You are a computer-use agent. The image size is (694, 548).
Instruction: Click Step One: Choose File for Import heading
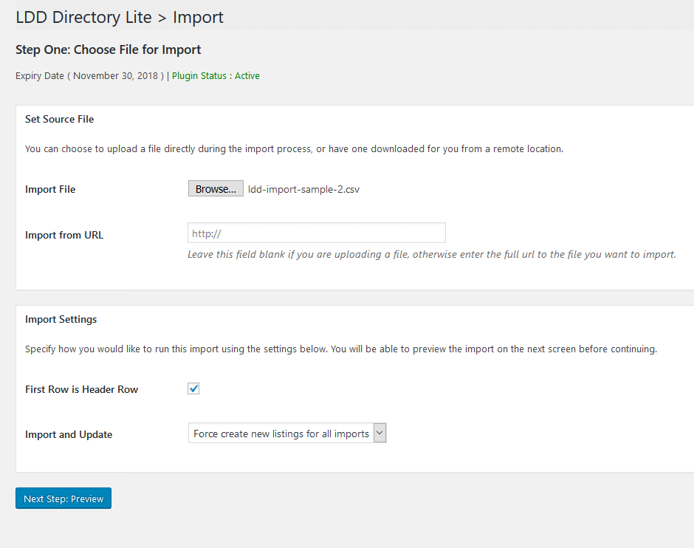coord(108,49)
